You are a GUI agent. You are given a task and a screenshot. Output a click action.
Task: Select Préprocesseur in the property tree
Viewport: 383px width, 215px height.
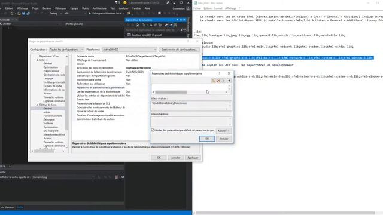coord(51,71)
